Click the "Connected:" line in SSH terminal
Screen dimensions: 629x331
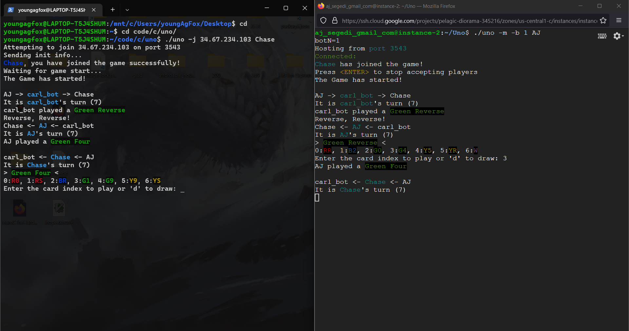pyautogui.click(x=335, y=56)
